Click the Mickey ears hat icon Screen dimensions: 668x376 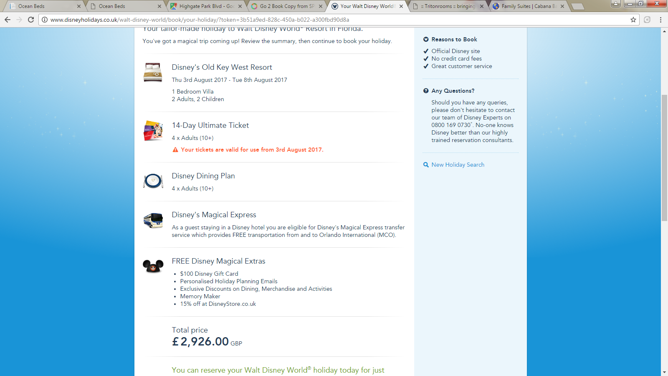tap(153, 266)
